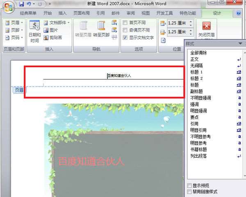Viewport: 246px width, 197px height.
Task: Apply the 明显强调 style
Action: point(215,111)
